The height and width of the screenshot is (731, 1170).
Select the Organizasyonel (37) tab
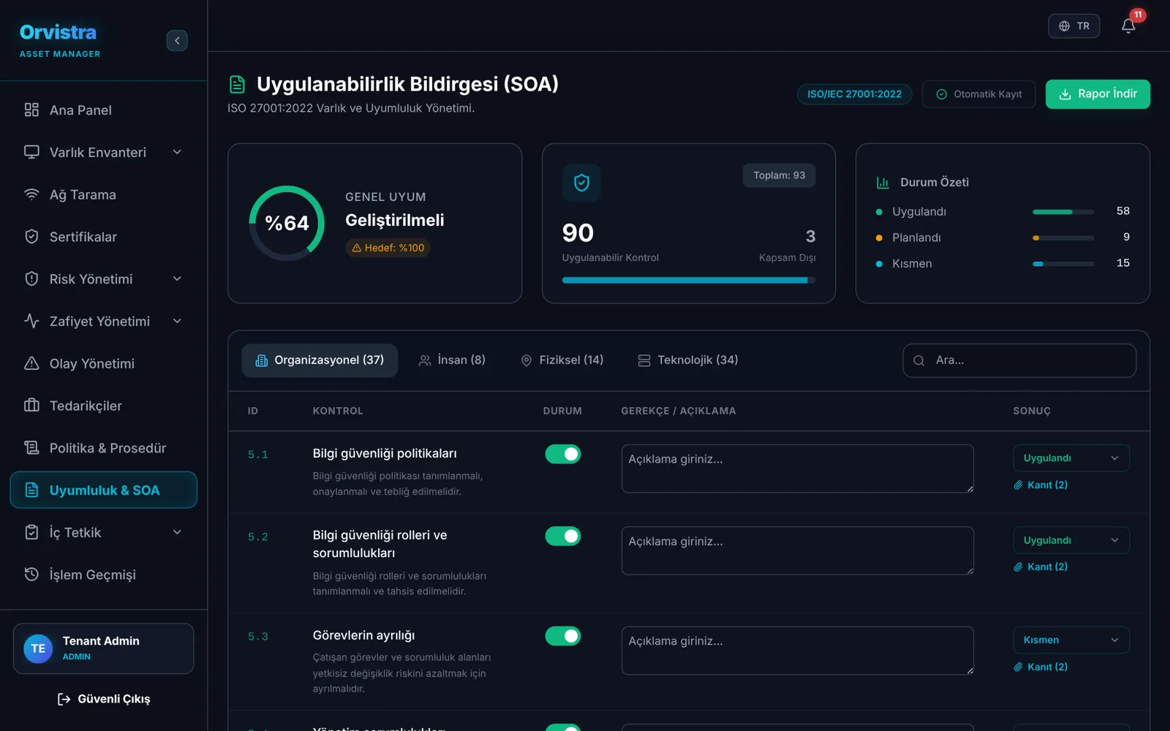320,360
